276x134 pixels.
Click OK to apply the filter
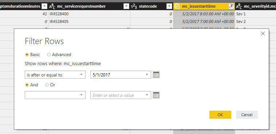pyautogui.click(x=220, y=115)
